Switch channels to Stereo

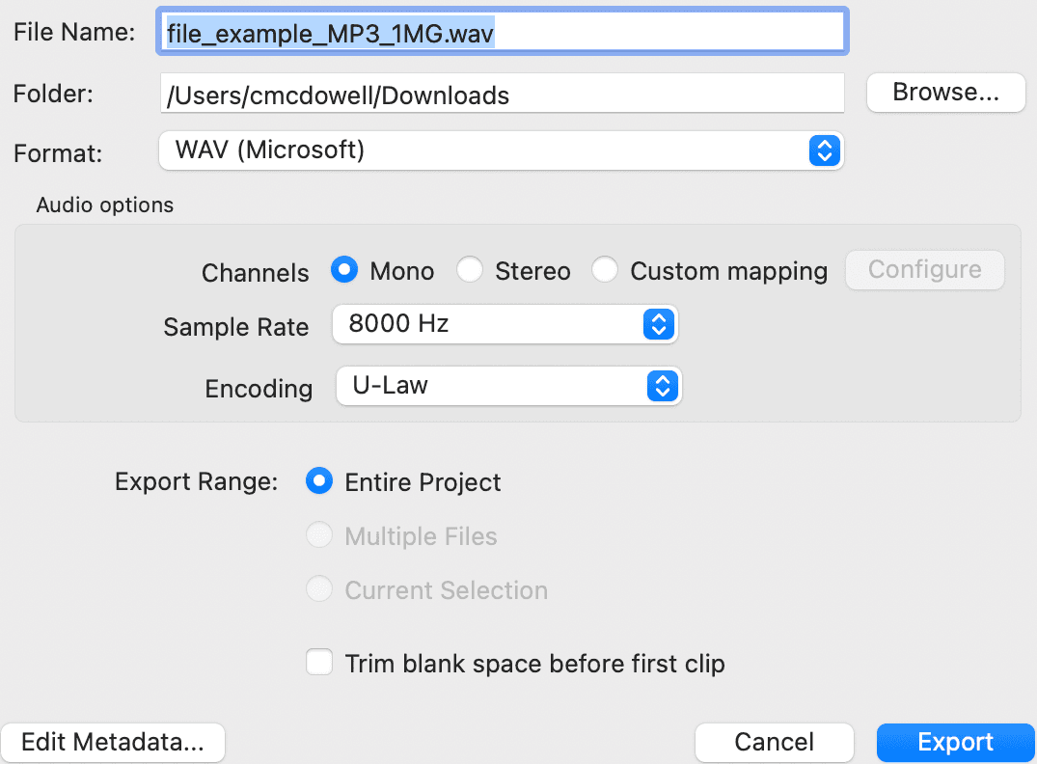coord(470,270)
